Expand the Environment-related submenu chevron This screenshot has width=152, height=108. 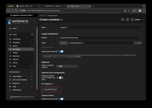click(31, 80)
